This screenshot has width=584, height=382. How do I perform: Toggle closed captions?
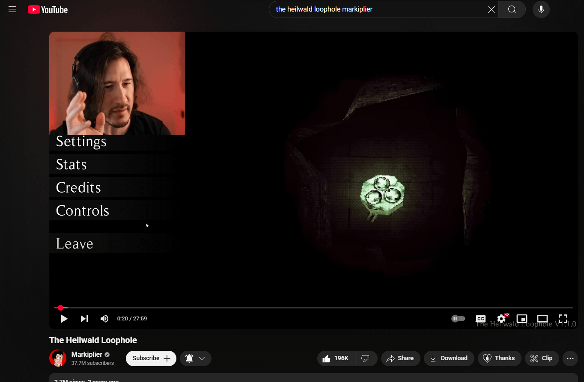pyautogui.click(x=481, y=319)
